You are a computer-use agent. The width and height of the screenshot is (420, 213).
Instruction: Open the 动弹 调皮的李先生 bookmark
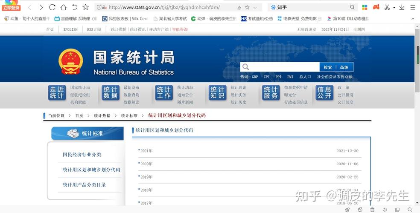[x=214, y=19]
